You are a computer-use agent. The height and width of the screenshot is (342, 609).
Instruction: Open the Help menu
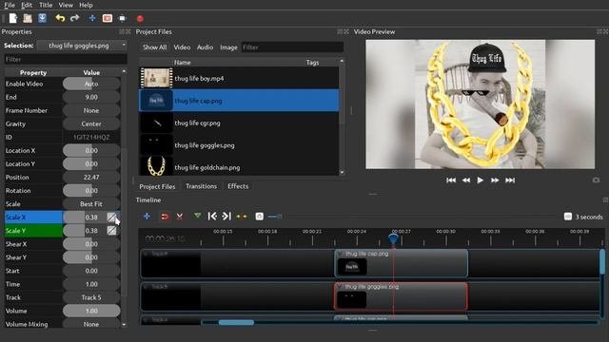pyautogui.click(x=86, y=5)
